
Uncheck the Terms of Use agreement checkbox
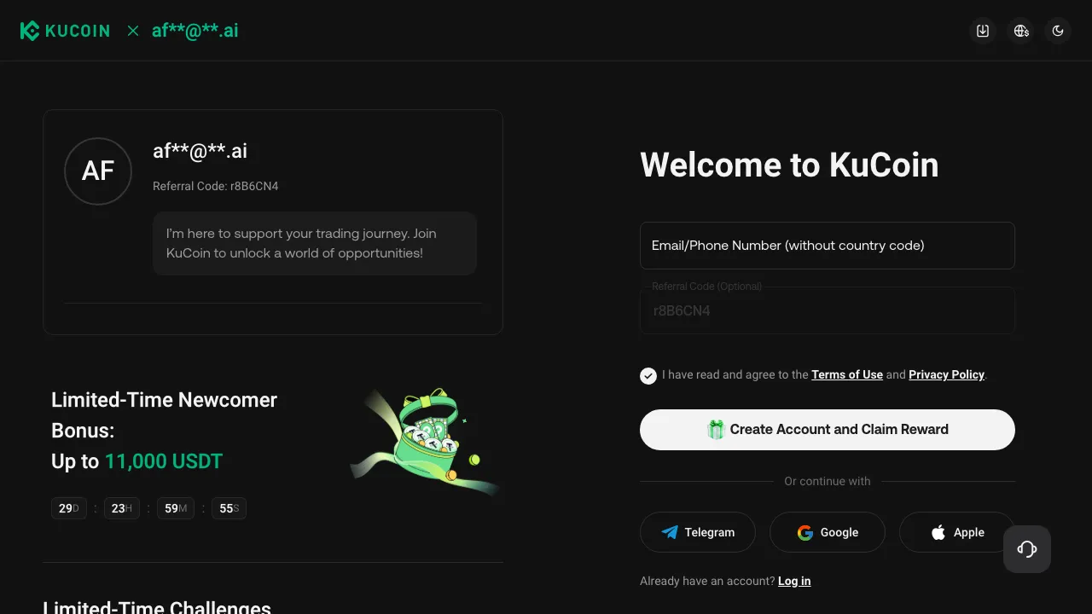click(648, 375)
